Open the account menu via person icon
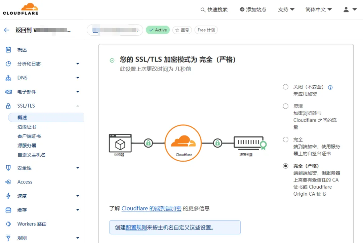 pos(346,10)
